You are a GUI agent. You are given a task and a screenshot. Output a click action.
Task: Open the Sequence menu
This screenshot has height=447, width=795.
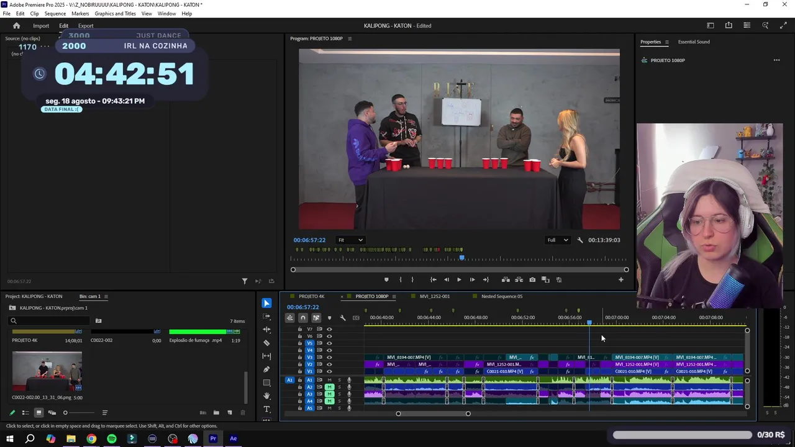(x=55, y=14)
